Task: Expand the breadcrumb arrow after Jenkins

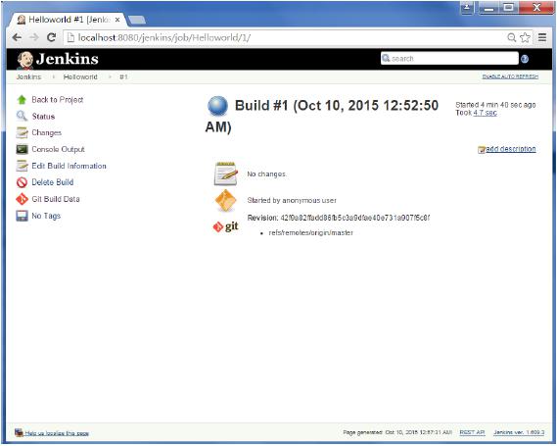Action: (54, 76)
